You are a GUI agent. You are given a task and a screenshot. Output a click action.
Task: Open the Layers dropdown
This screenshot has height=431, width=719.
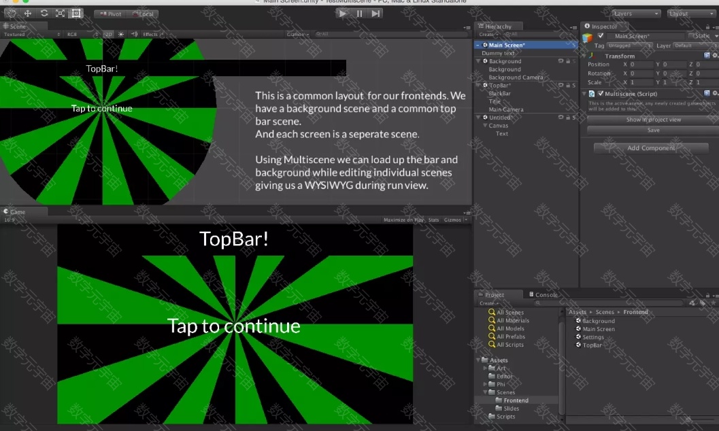pos(636,14)
